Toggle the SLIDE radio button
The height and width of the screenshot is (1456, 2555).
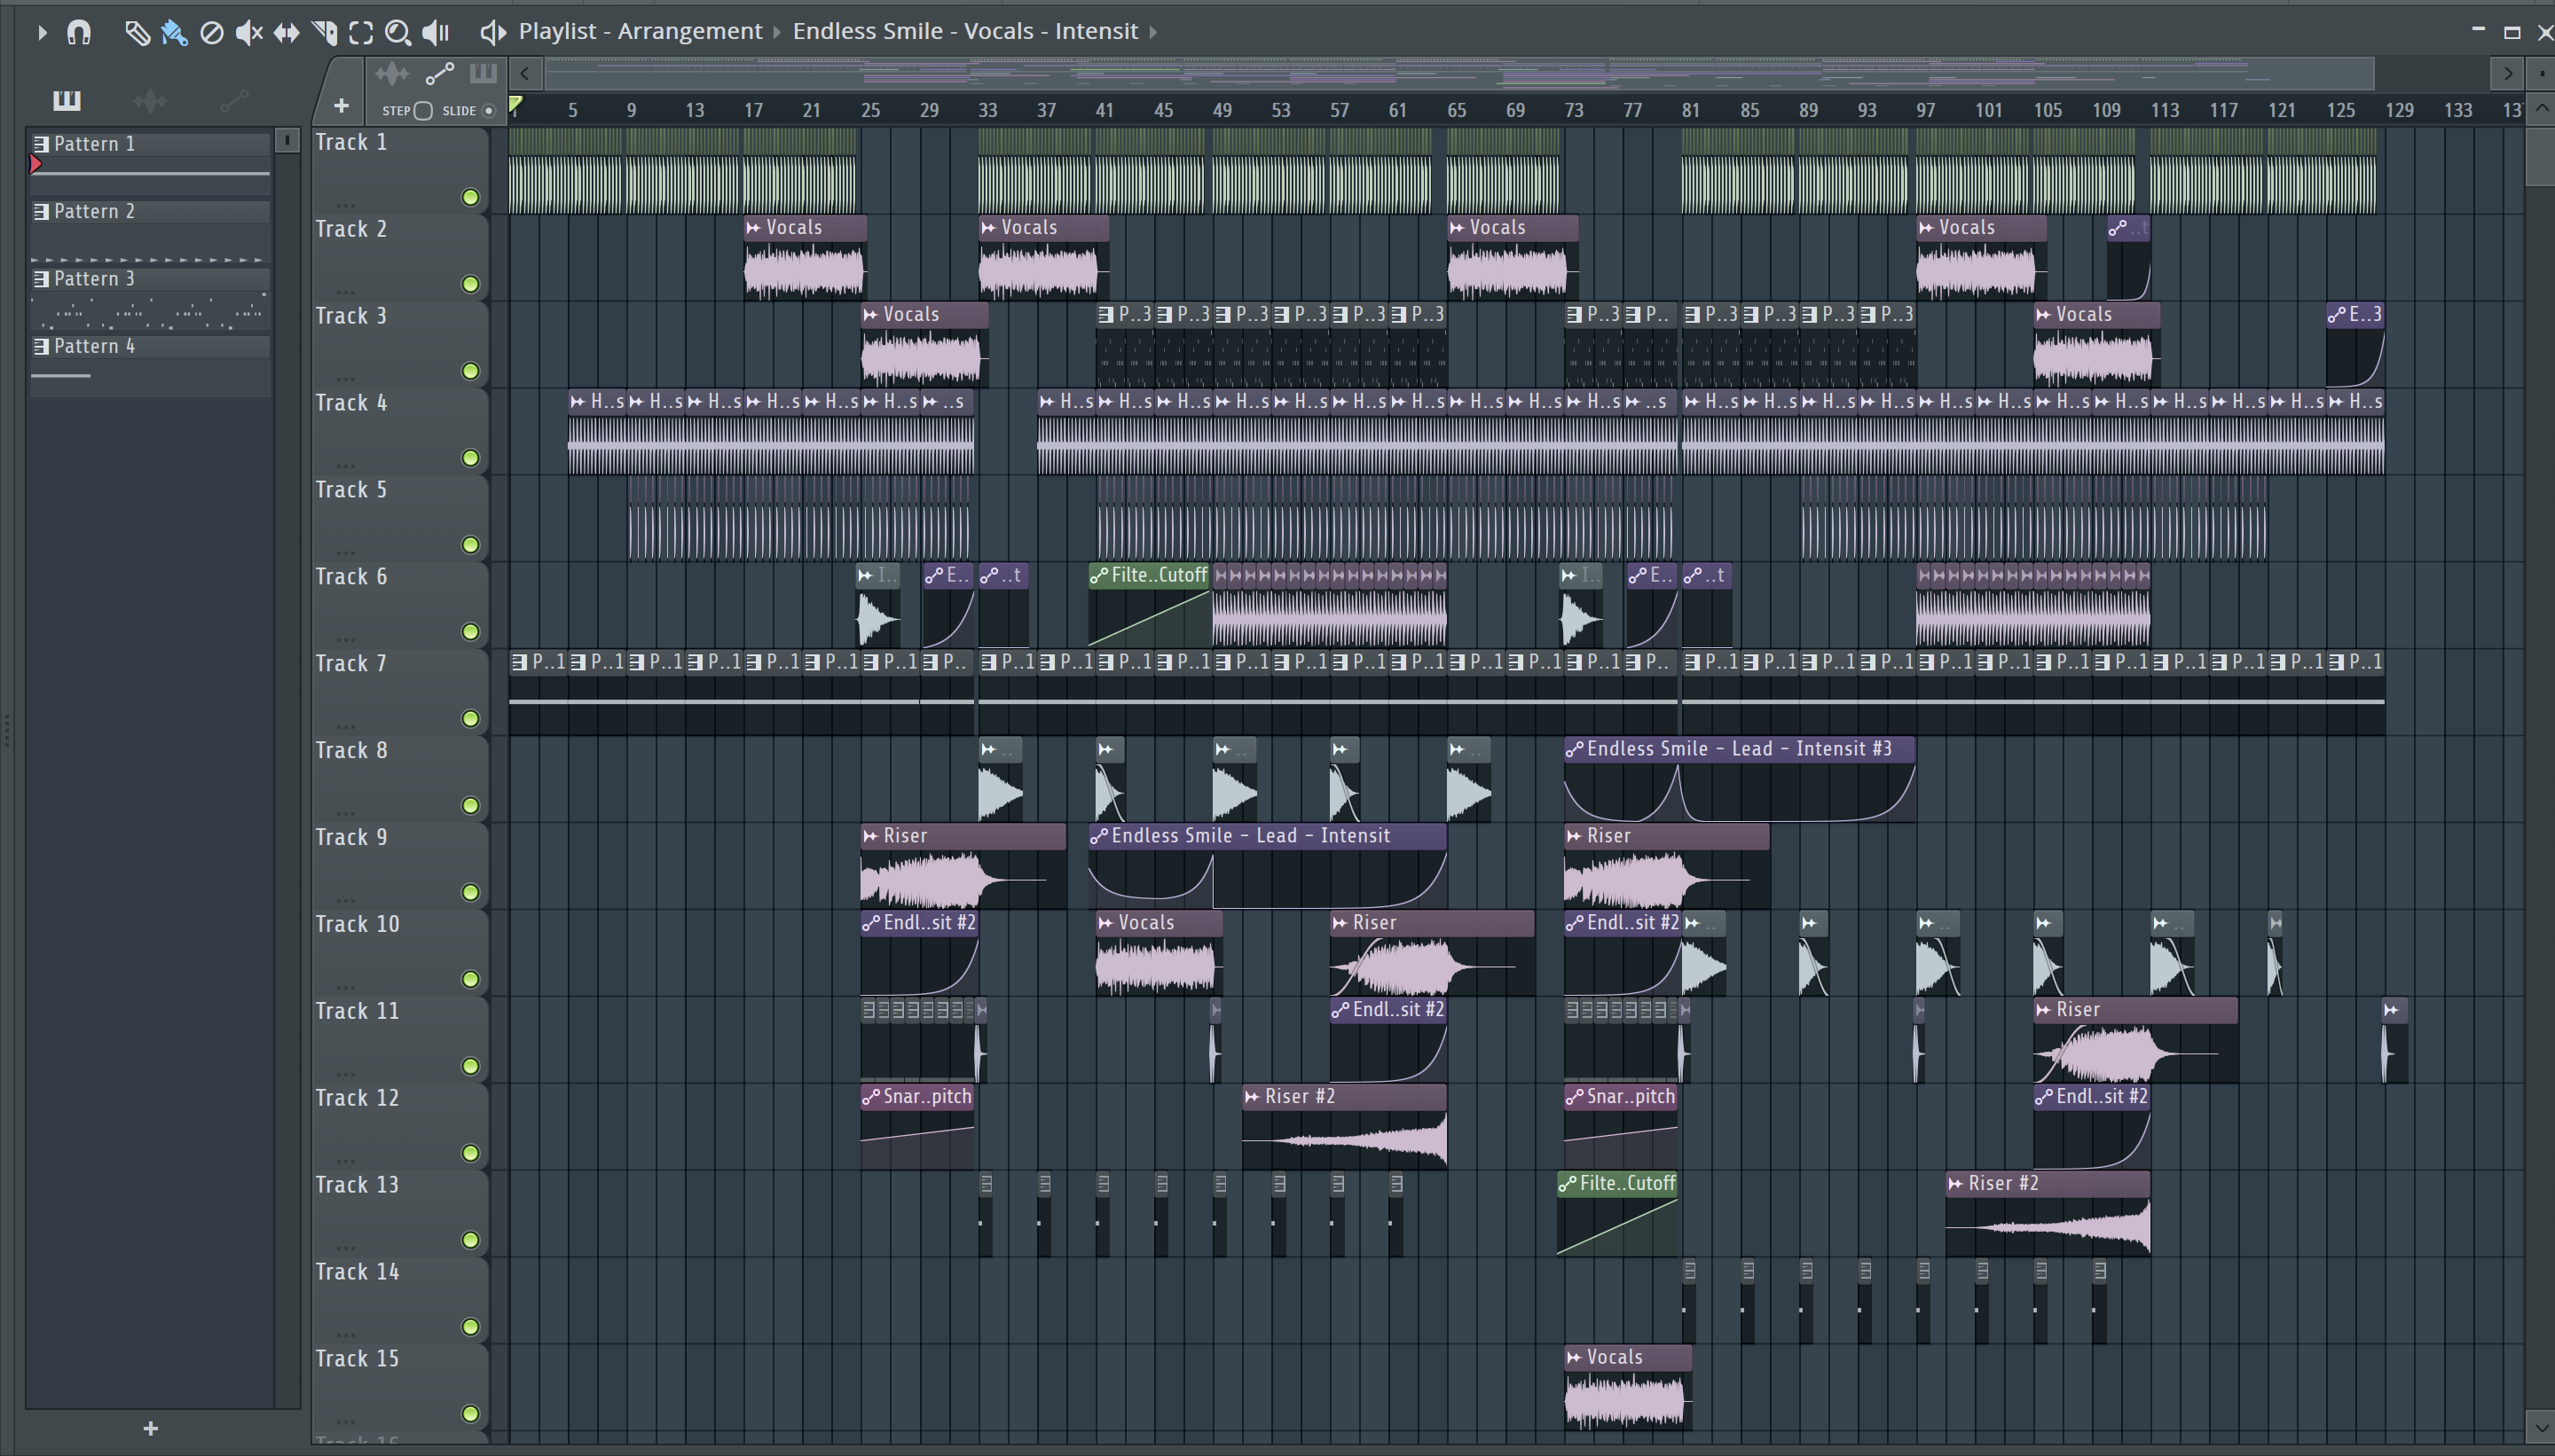[489, 111]
